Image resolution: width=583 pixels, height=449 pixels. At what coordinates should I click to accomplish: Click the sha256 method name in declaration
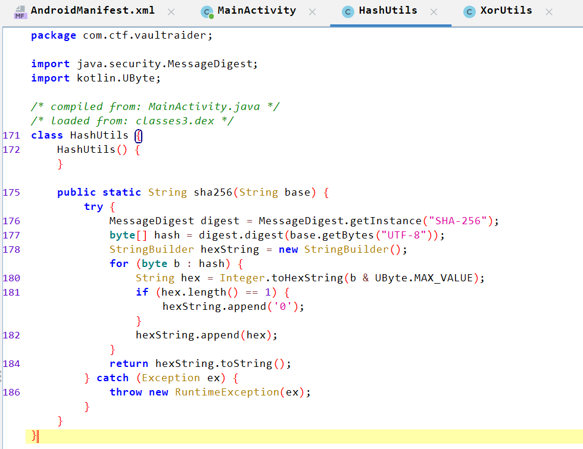[213, 192]
